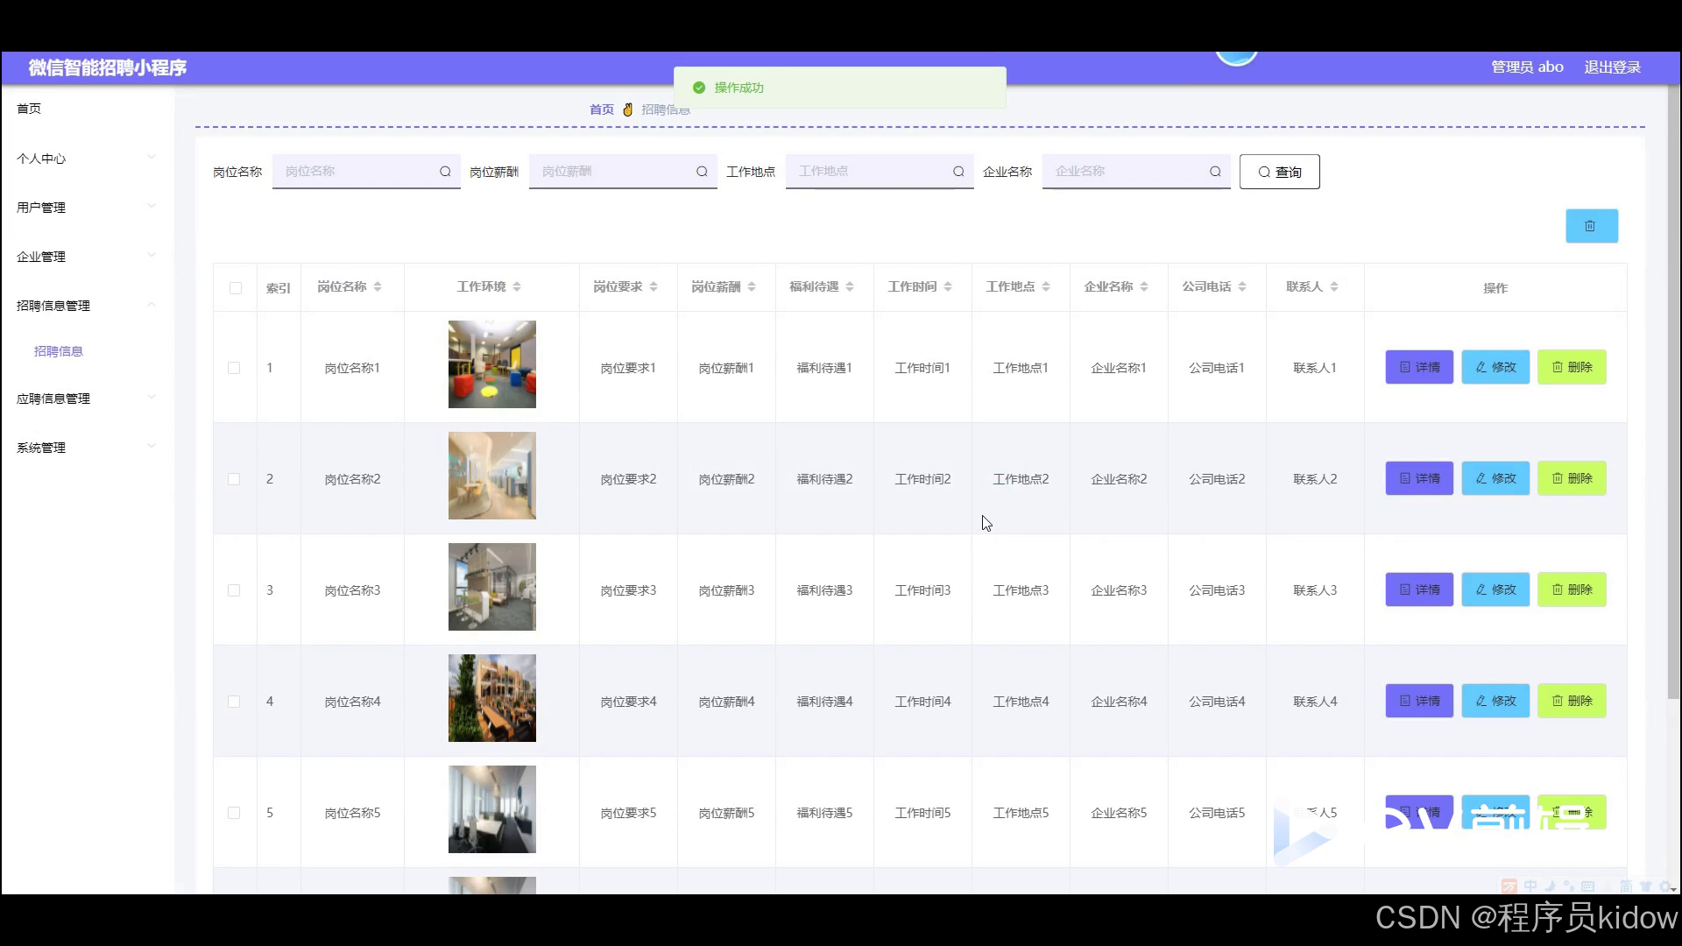The height and width of the screenshot is (946, 1682).
Task: Expand the 用户管理 sidebar menu
Action: pyautogui.click(x=86, y=208)
